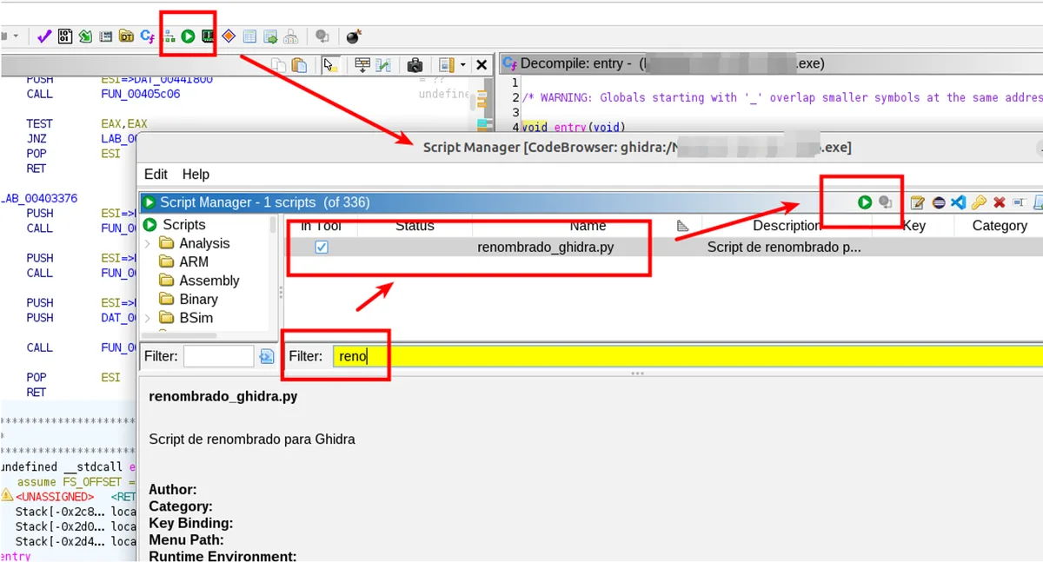Open Script Manager via green play toolbar icon

(x=188, y=36)
